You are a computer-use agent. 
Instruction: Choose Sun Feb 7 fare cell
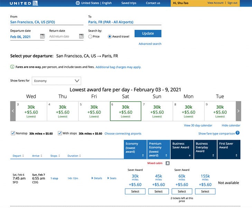(x=157, y=111)
